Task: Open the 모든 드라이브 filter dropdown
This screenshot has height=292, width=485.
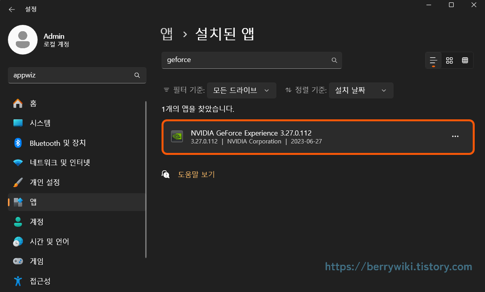Action: tap(242, 90)
